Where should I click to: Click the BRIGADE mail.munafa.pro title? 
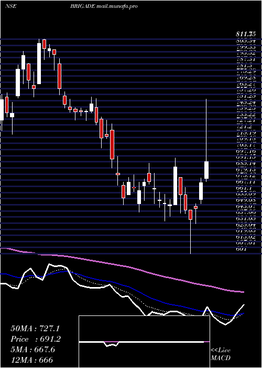click(x=104, y=6)
